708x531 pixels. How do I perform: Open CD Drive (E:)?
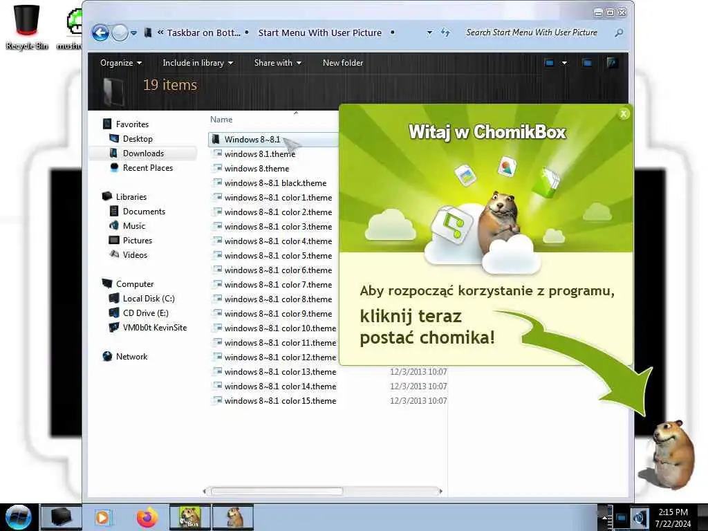tap(145, 313)
